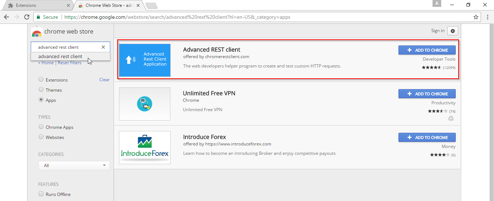Click the browser forward arrow
This screenshot has height=201, width=494.
17,17
